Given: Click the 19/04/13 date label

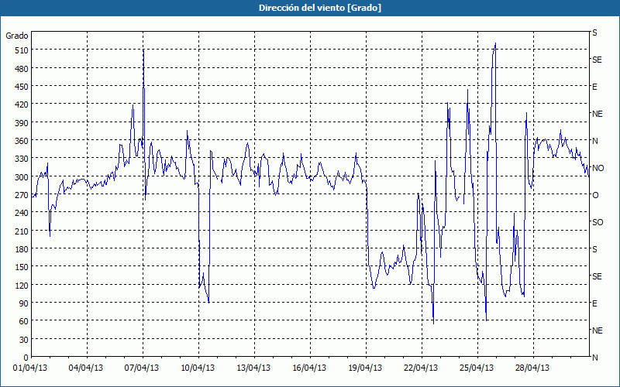Looking at the screenshot, I should (x=365, y=368).
